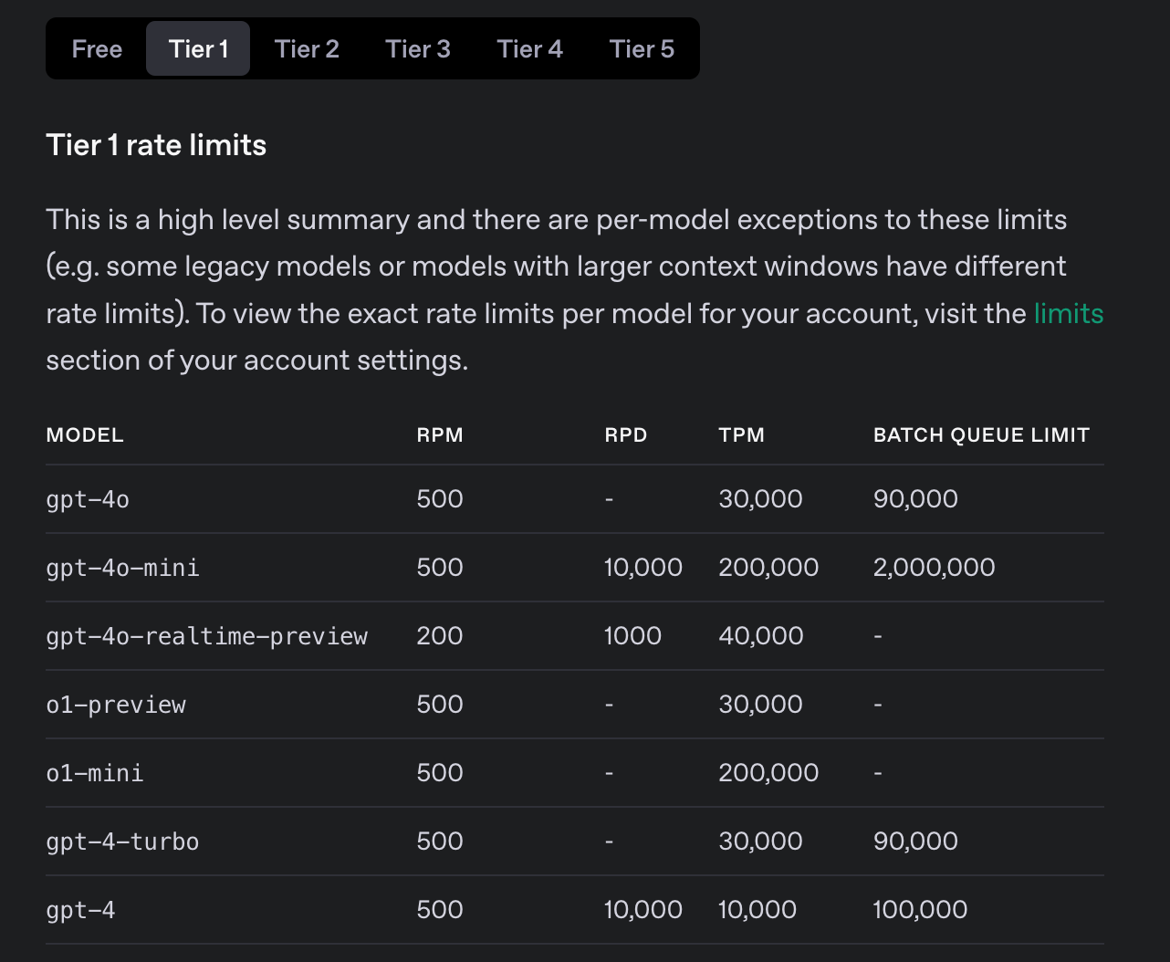Click the TPM column header

pyautogui.click(x=741, y=435)
